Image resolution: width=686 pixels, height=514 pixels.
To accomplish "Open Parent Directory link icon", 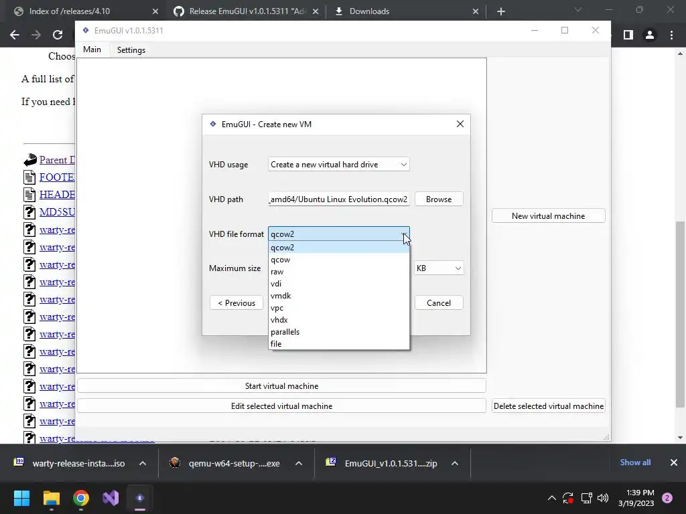I will (x=30, y=160).
